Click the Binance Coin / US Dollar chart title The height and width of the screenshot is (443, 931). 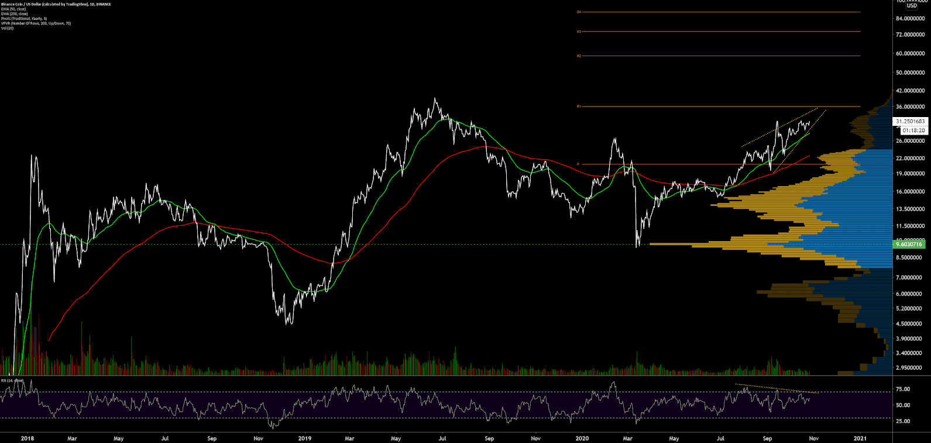(56, 4)
